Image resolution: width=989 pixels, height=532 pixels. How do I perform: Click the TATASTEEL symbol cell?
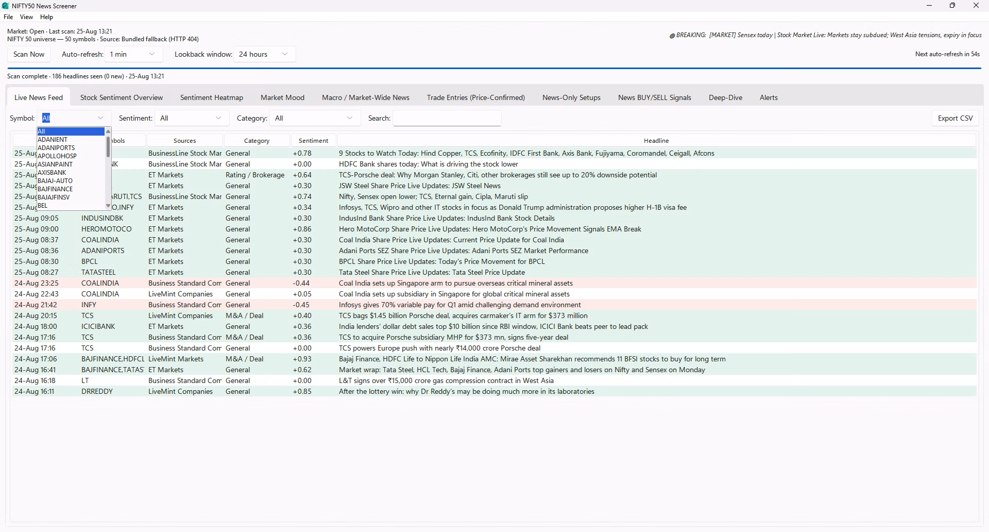(x=98, y=272)
